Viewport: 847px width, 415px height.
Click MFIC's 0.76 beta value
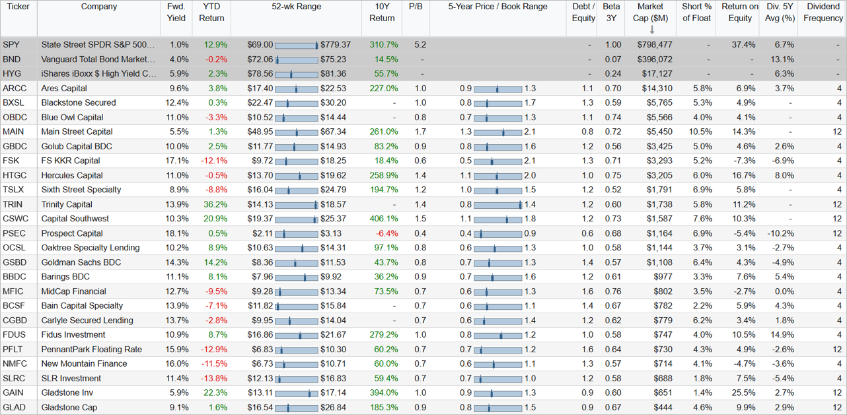click(613, 291)
